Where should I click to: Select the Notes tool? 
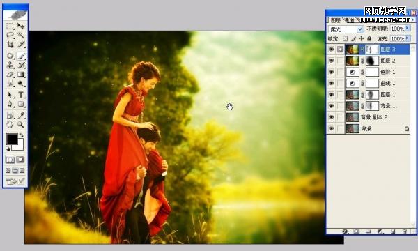(10, 115)
